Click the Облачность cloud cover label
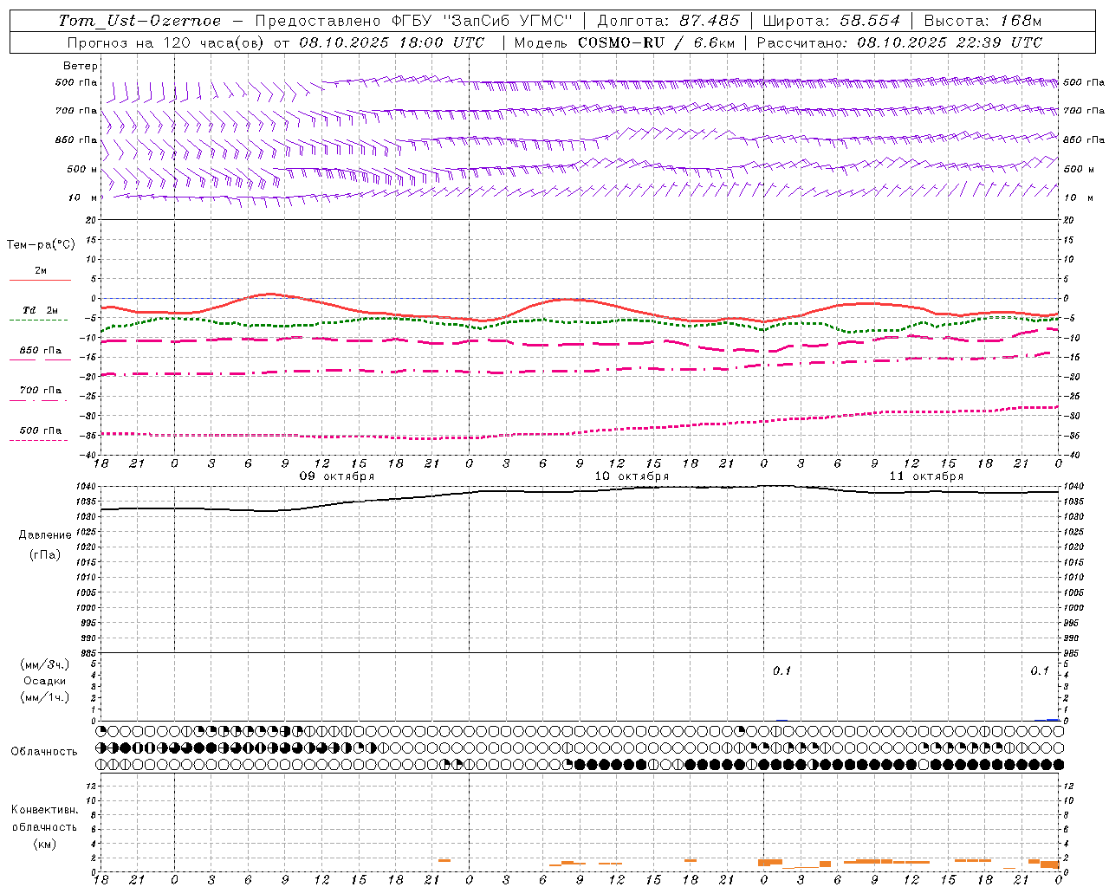 click(44, 751)
